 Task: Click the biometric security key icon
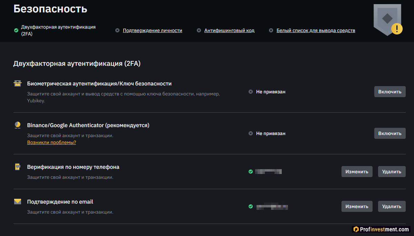[x=17, y=83]
